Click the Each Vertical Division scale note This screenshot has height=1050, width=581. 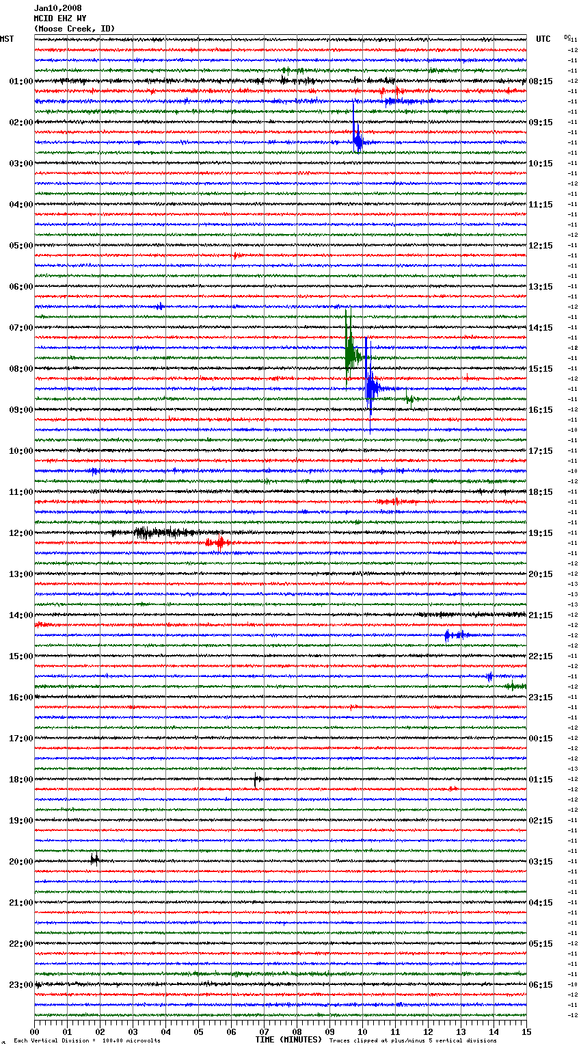point(87,1040)
